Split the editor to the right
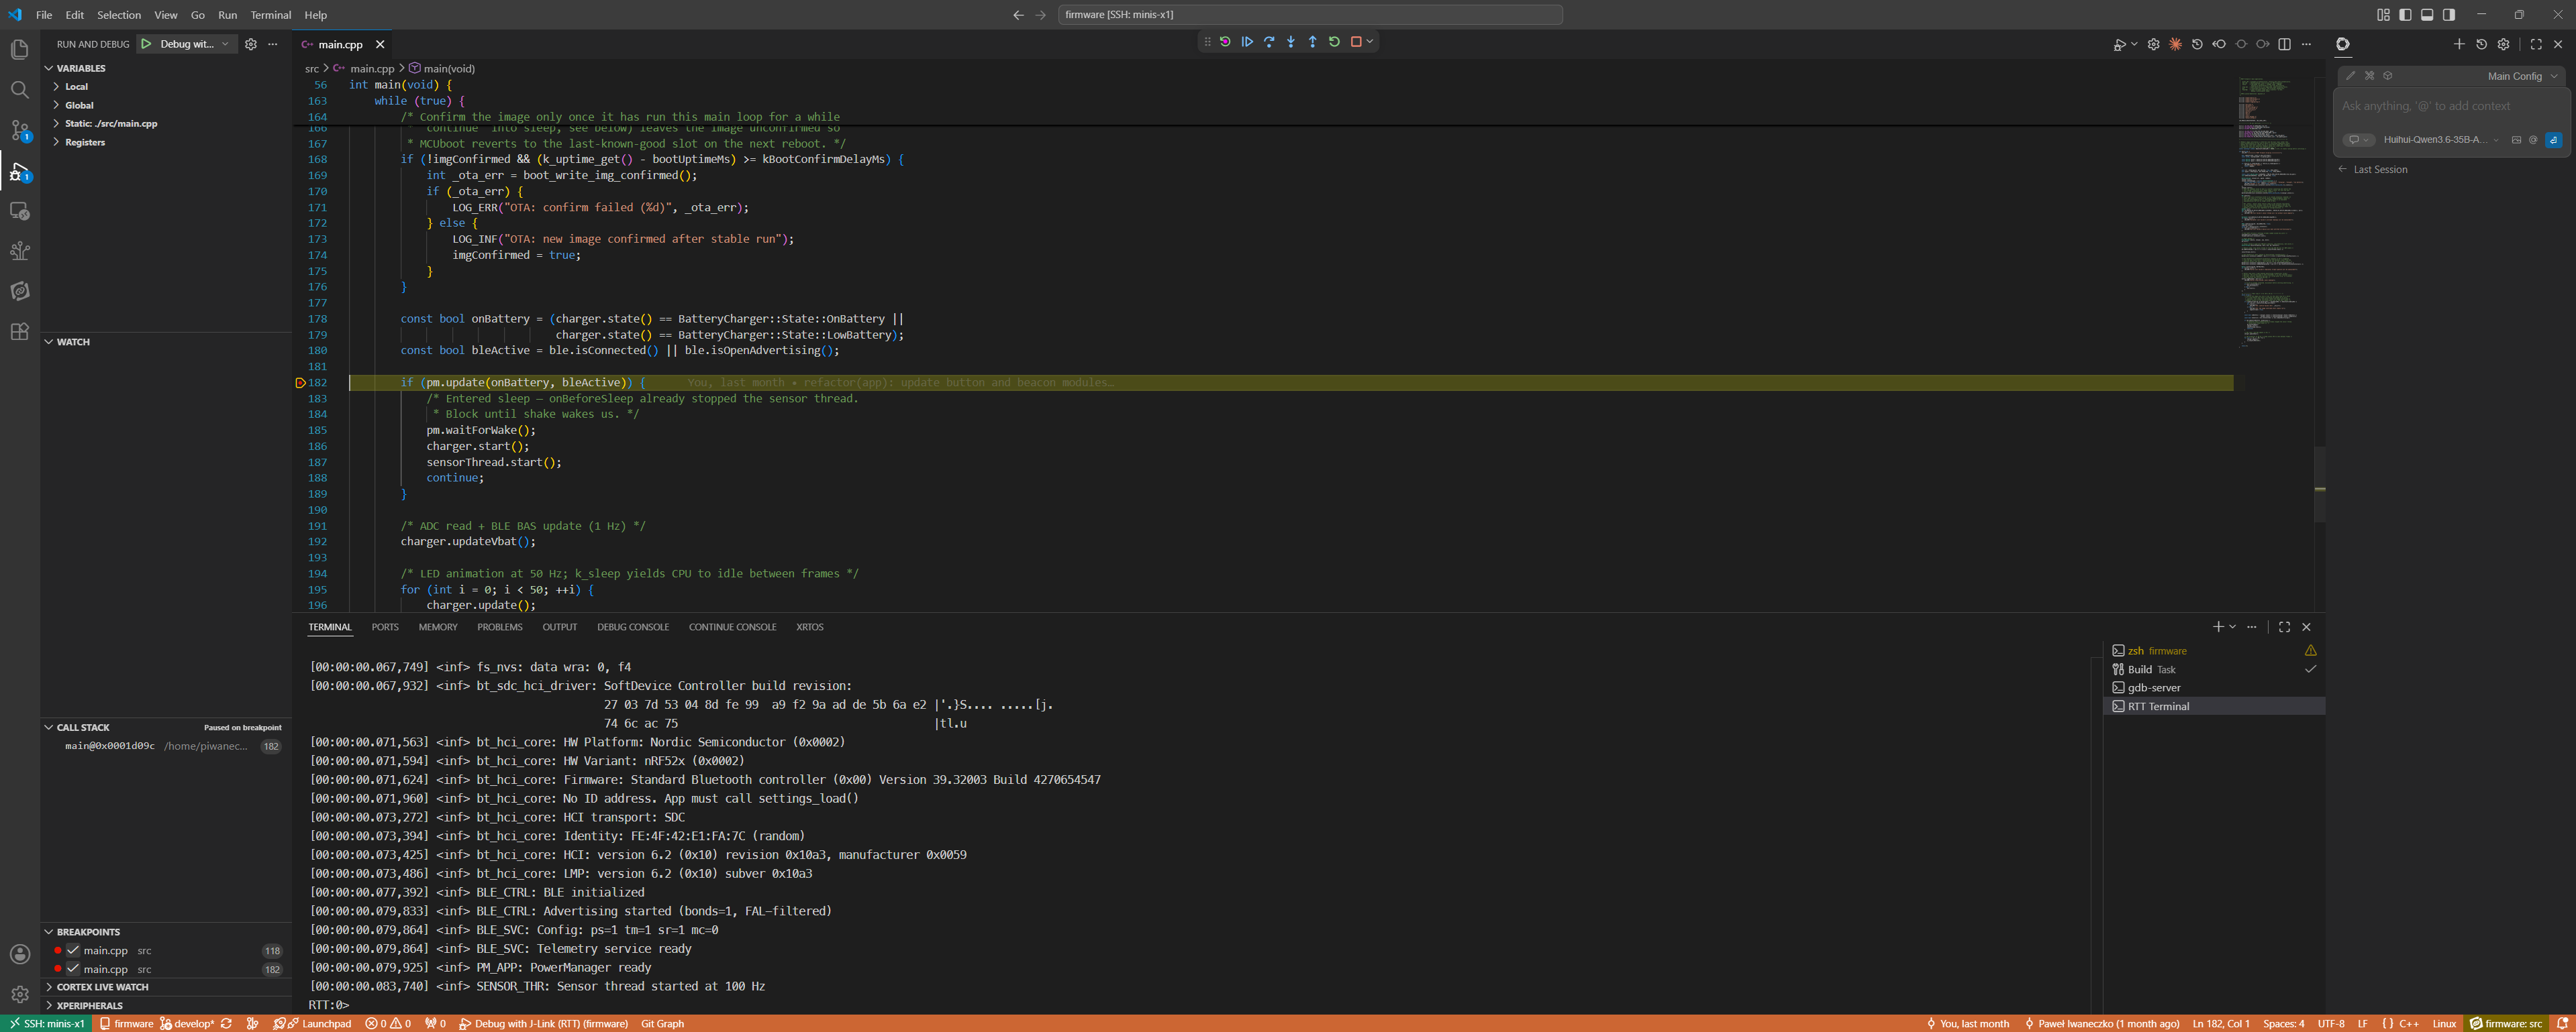Image resolution: width=2576 pixels, height=1032 pixels. click(2284, 44)
